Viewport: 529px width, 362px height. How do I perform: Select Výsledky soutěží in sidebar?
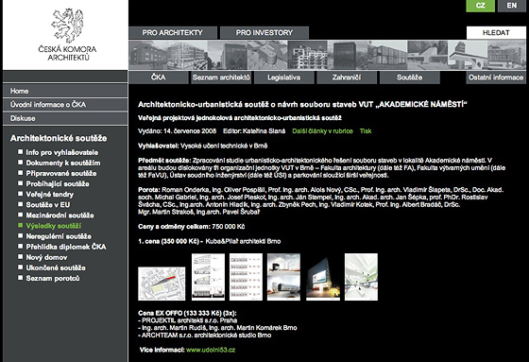tap(54, 226)
